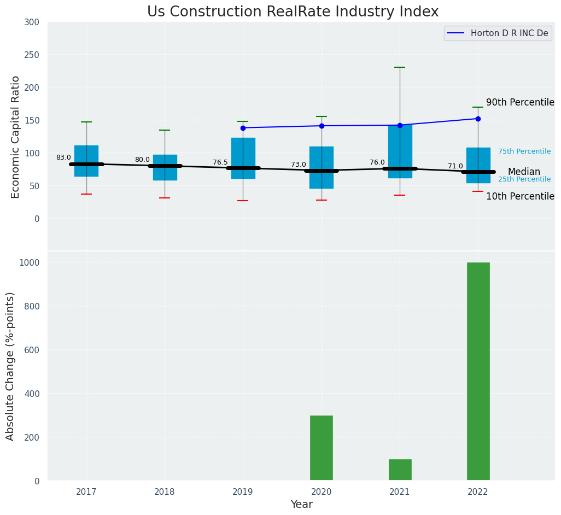The image size is (561, 515).
Task: Click the 10th Percentile annotation
Action: click(520, 197)
